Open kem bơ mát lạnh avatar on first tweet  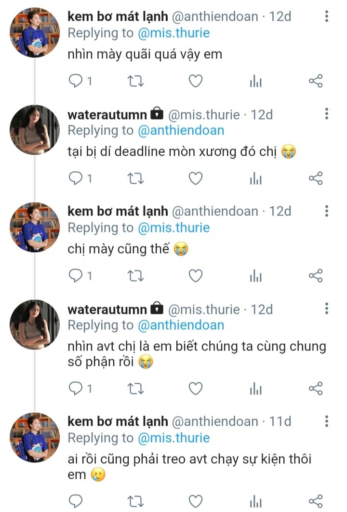point(35,32)
